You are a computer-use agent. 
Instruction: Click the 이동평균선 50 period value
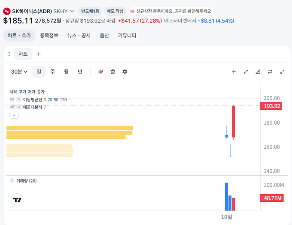(56, 100)
